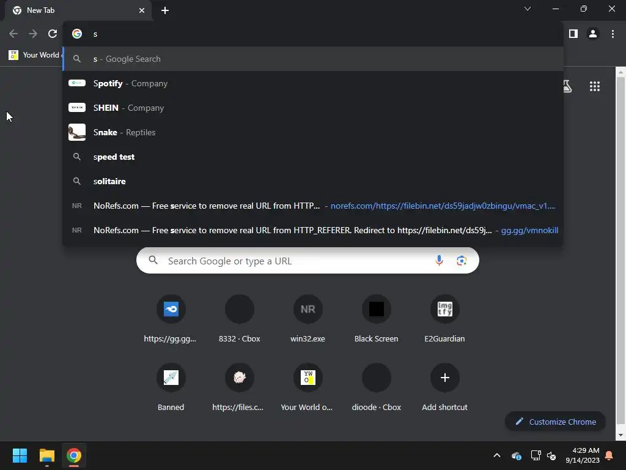Open Google Lens image search icon
Screen dimensions: 626x470
click(462, 261)
